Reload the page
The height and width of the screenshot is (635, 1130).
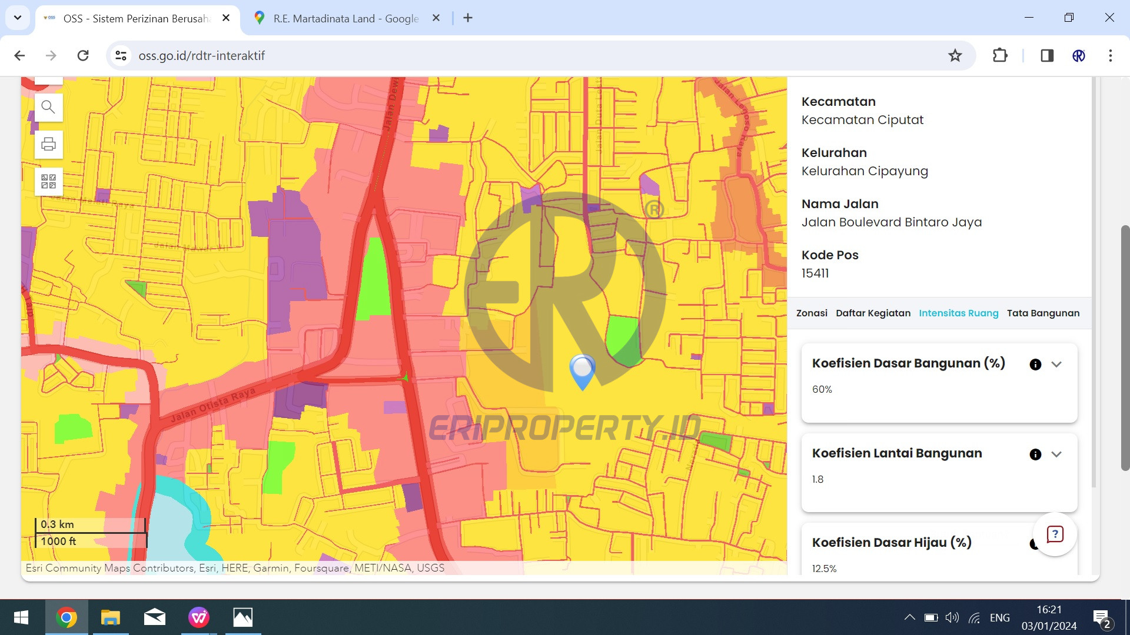[x=83, y=55]
